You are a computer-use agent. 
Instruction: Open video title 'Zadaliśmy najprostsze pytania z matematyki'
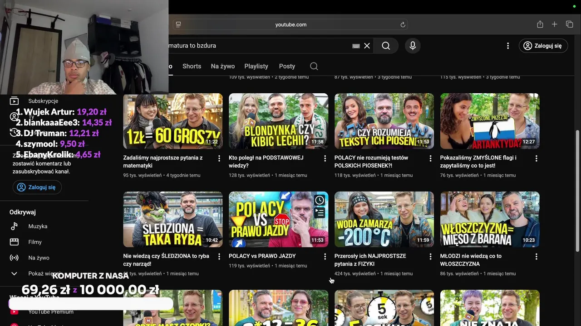tap(163, 162)
